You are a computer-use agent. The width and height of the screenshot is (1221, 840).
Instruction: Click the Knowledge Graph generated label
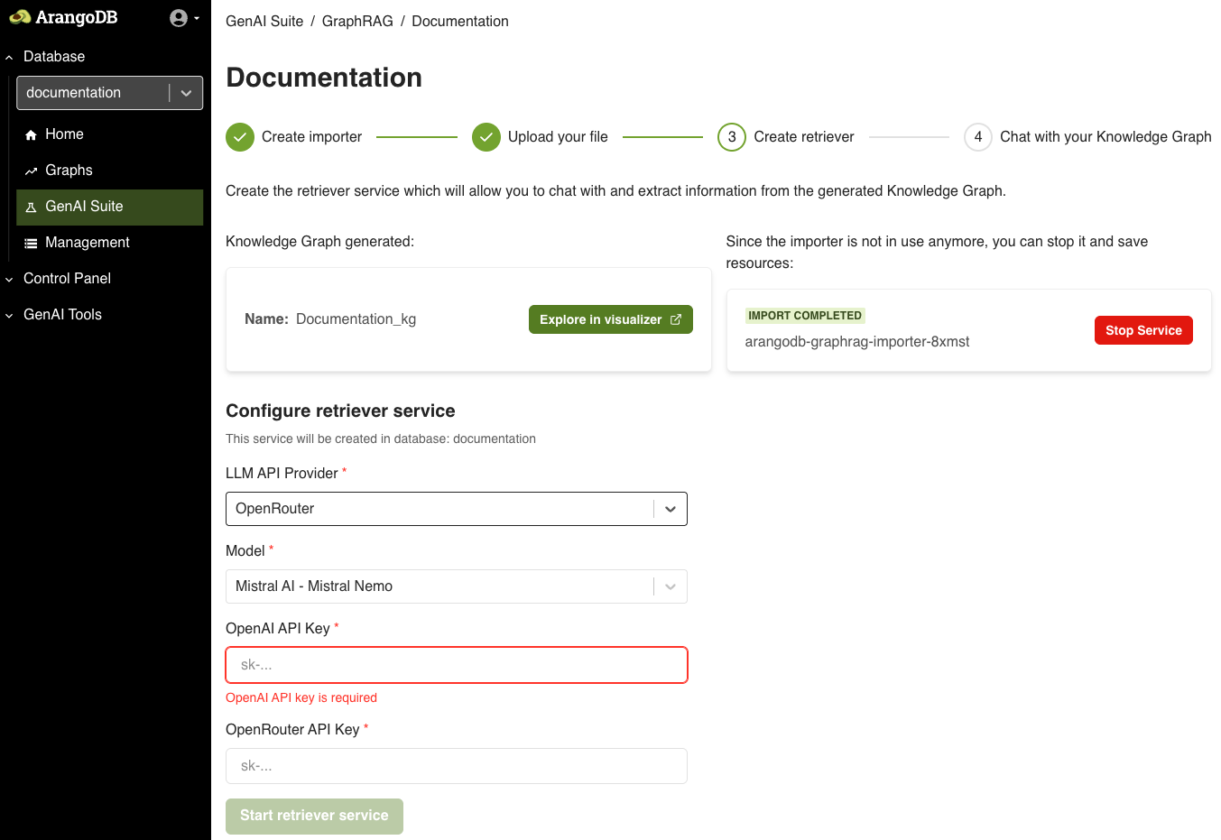(319, 242)
